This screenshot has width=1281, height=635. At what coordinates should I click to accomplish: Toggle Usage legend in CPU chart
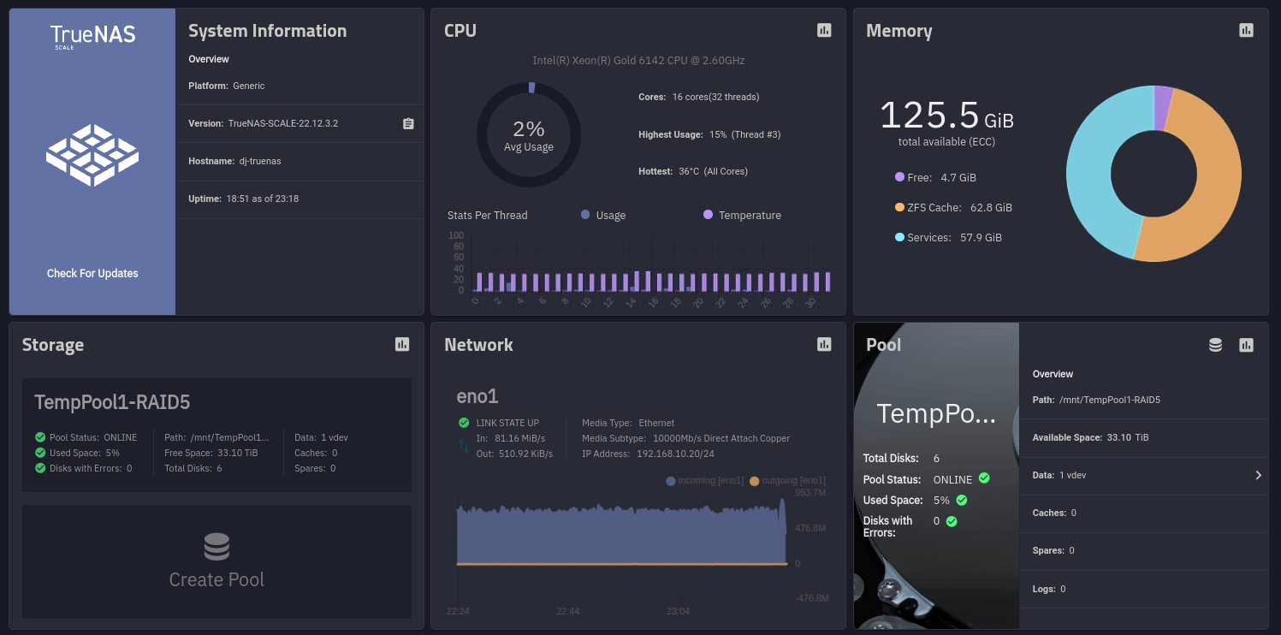coord(603,216)
